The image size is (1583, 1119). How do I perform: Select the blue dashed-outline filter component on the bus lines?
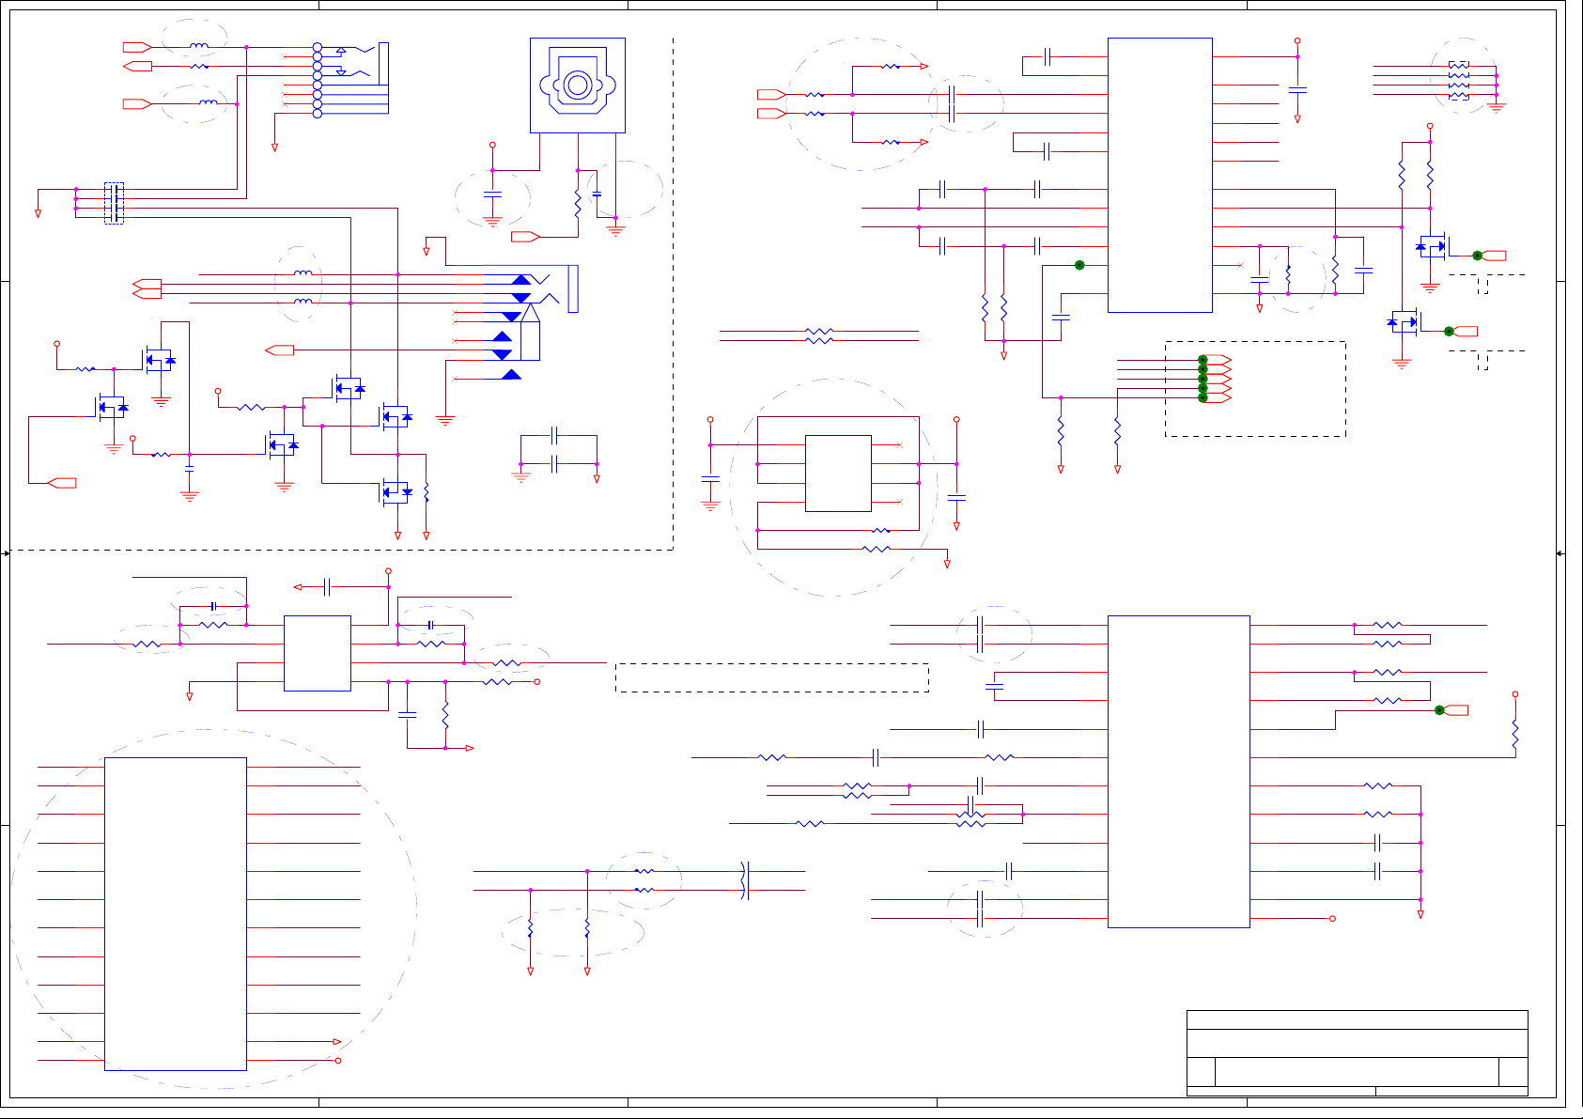[x=114, y=203]
